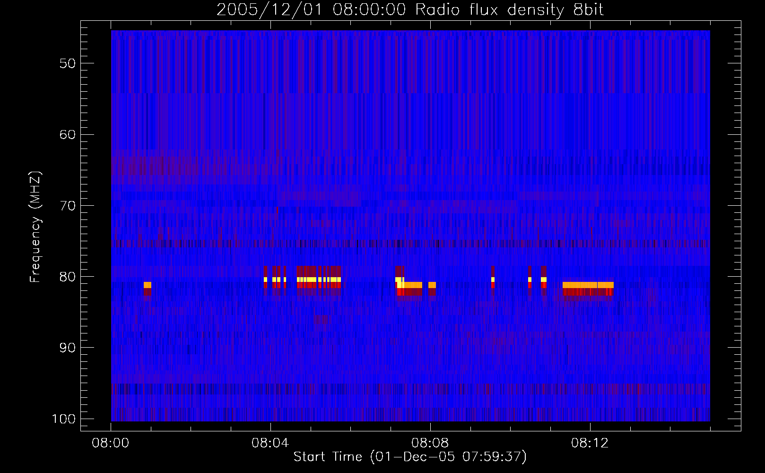765x473 pixels.
Task: Click the frequency tick label "70"
Action: [x=68, y=205]
